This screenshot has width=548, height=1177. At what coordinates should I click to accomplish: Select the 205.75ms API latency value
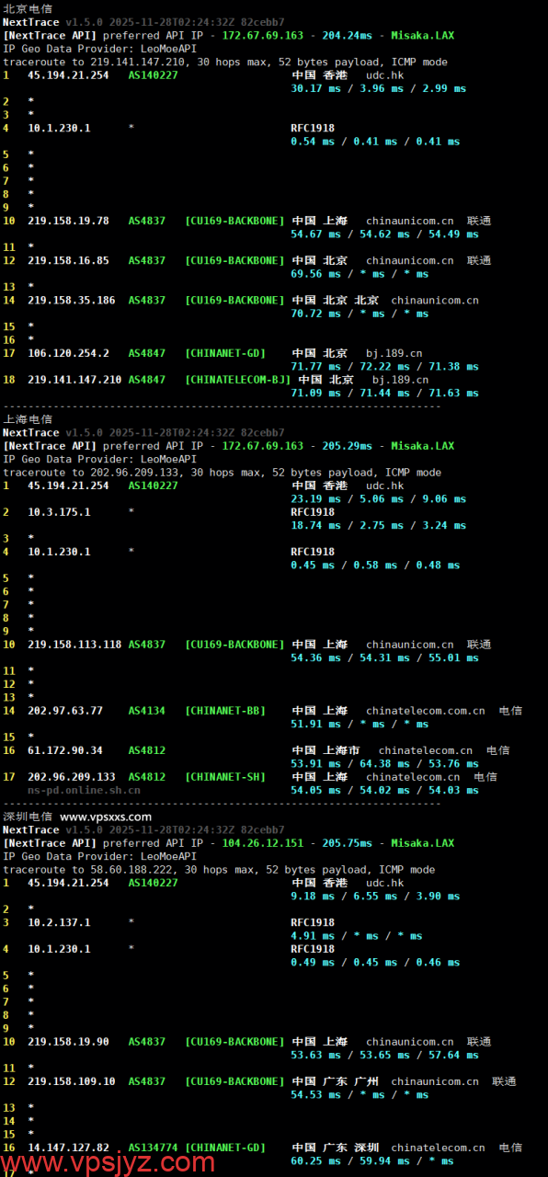(348, 843)
